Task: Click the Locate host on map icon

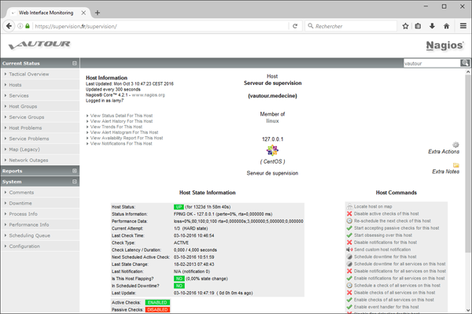Action: tap(349, 206)
